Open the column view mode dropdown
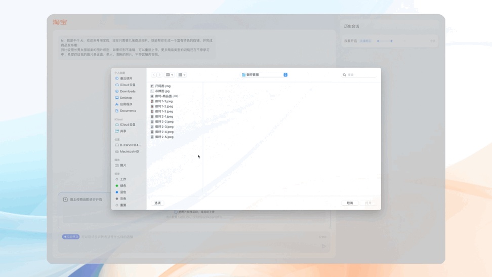 [x=170, y=75]
